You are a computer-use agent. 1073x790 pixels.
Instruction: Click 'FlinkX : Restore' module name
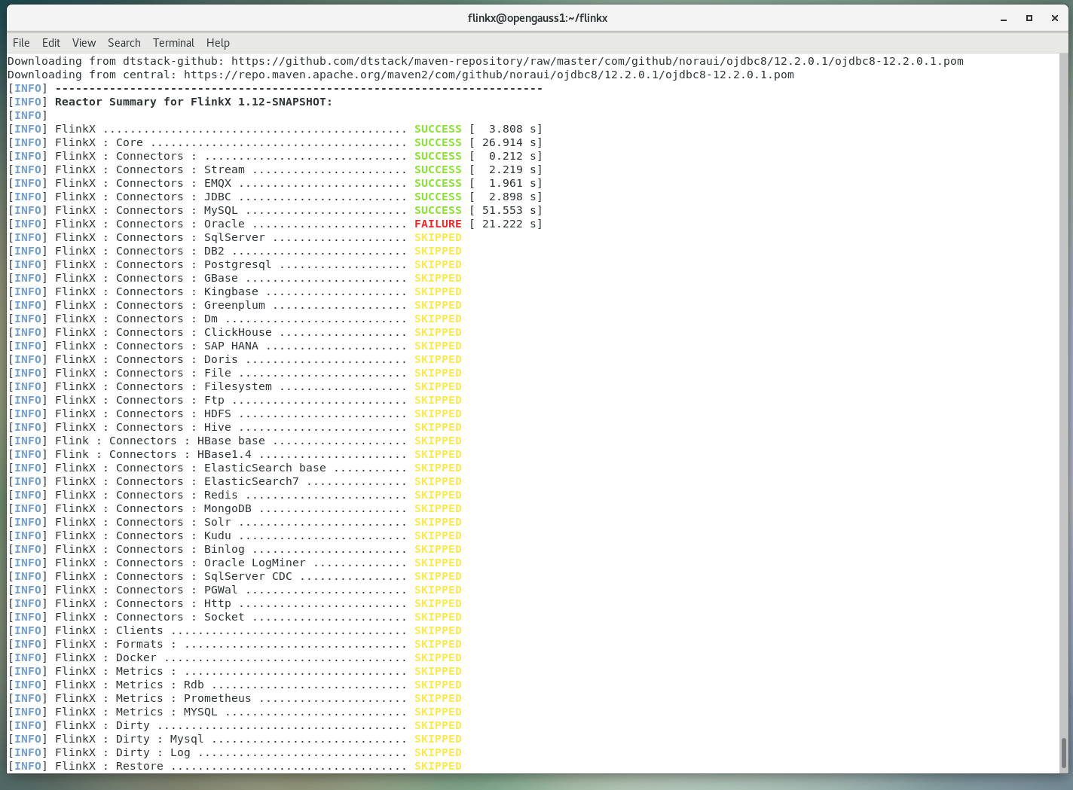[x=109, y=766]
